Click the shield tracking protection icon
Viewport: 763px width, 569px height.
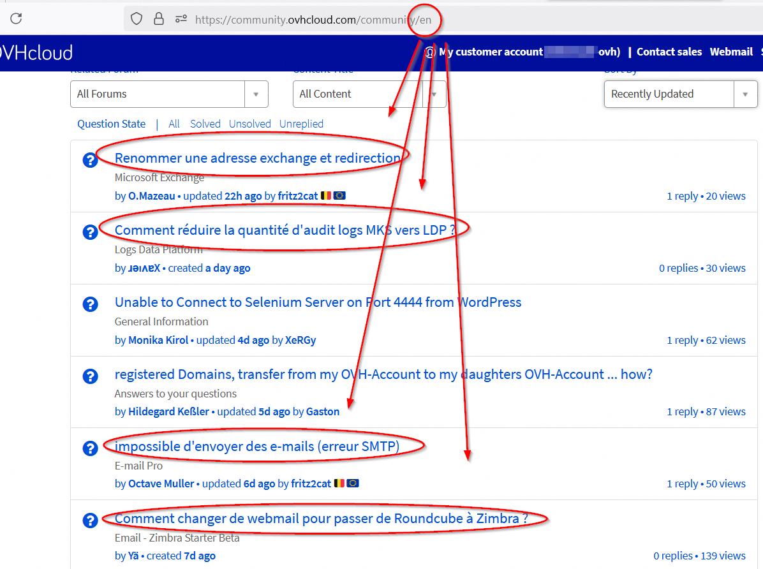(137, 19)
